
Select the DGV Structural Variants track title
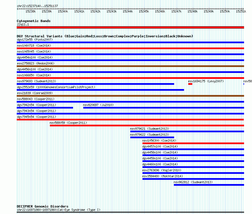point(105,36)
